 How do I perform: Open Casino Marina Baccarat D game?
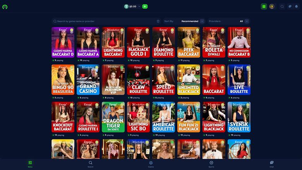pos(63,42)
